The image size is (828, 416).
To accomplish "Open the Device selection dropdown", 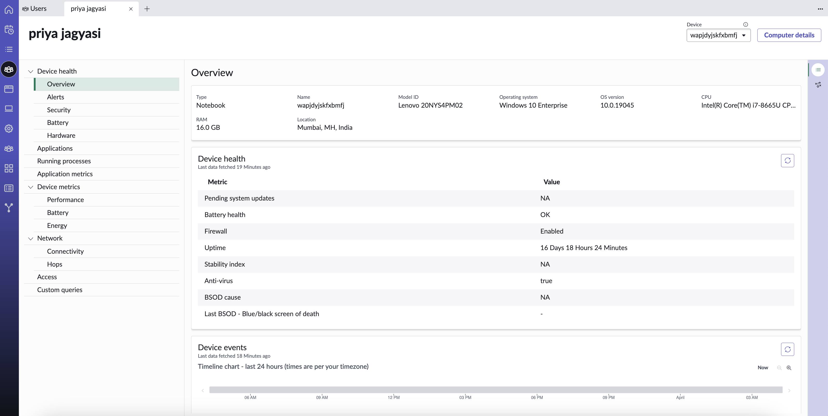I will (718, 35).
